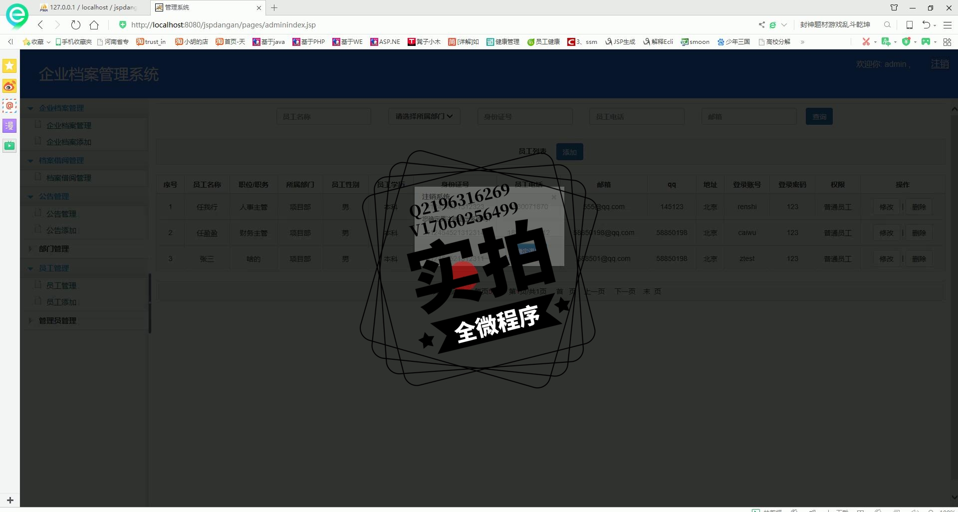Screen dimensions: 958x512
Task: Click 删除 for employee 任我行
Action: click(x=919, y=207)
